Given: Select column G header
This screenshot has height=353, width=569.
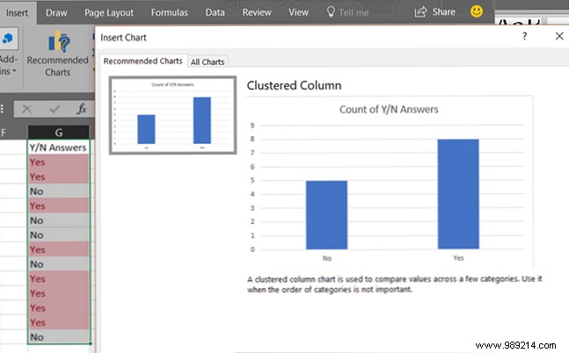Looking at the screenshot, I should [58, 133].
